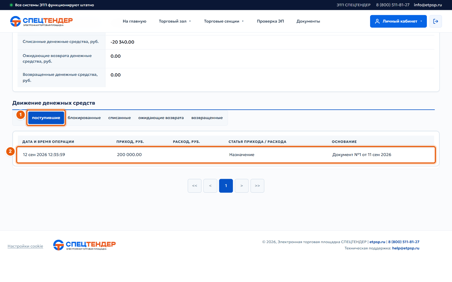Go to last page with >> button

point(257,186)
